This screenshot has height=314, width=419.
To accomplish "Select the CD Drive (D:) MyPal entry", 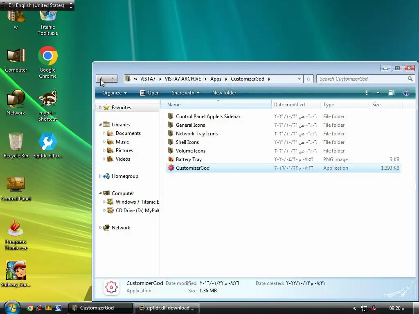I will [x=133, y=211].
